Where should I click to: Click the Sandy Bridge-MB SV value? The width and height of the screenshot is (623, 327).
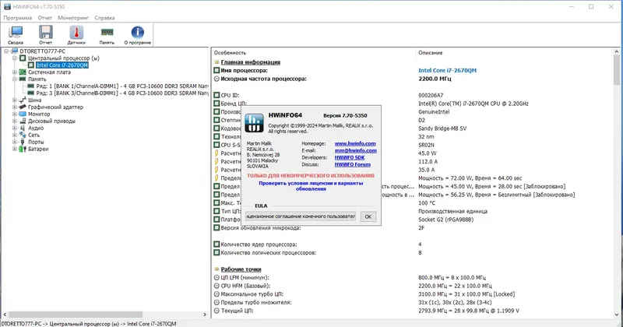coord(442,128)
